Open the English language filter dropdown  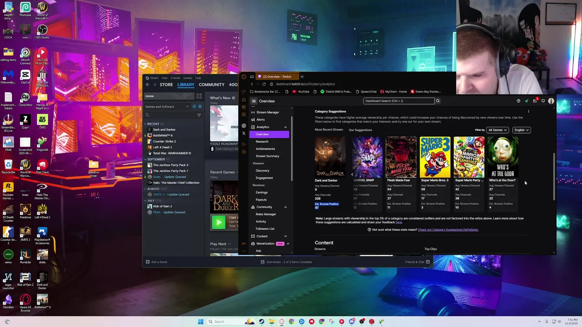click(x=522, y=130)
